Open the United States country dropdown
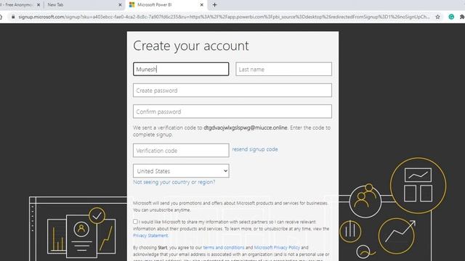This screenshot has height=261, width=465. pyautogui.click(x=181, y=171)
